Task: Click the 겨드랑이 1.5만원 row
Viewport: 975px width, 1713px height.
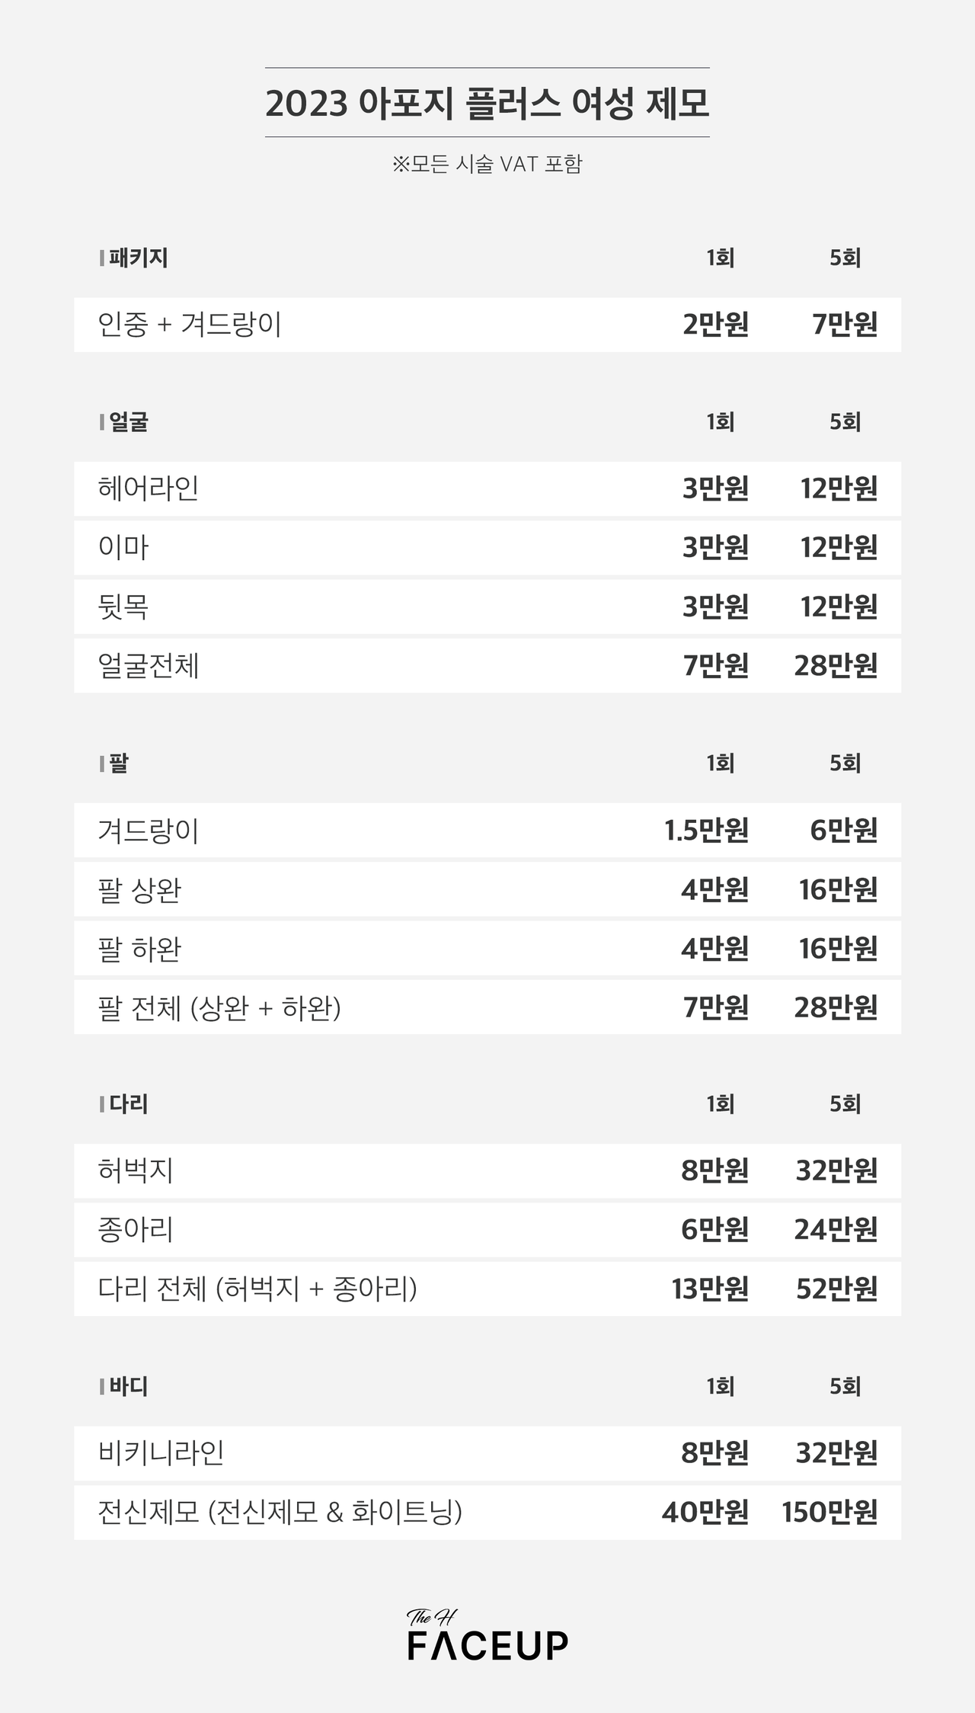Action: point(487,830)
